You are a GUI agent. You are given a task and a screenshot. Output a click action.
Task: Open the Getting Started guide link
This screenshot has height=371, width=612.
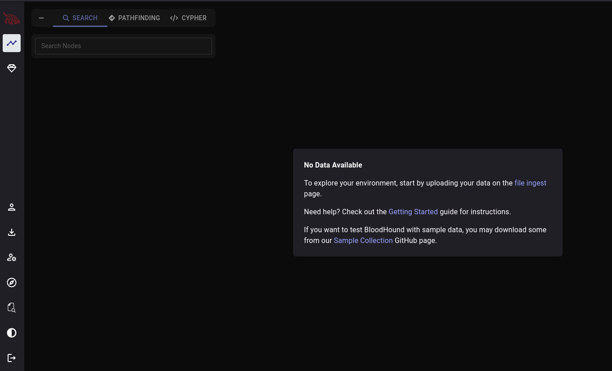pyautogui.click(x=413, y=212)
